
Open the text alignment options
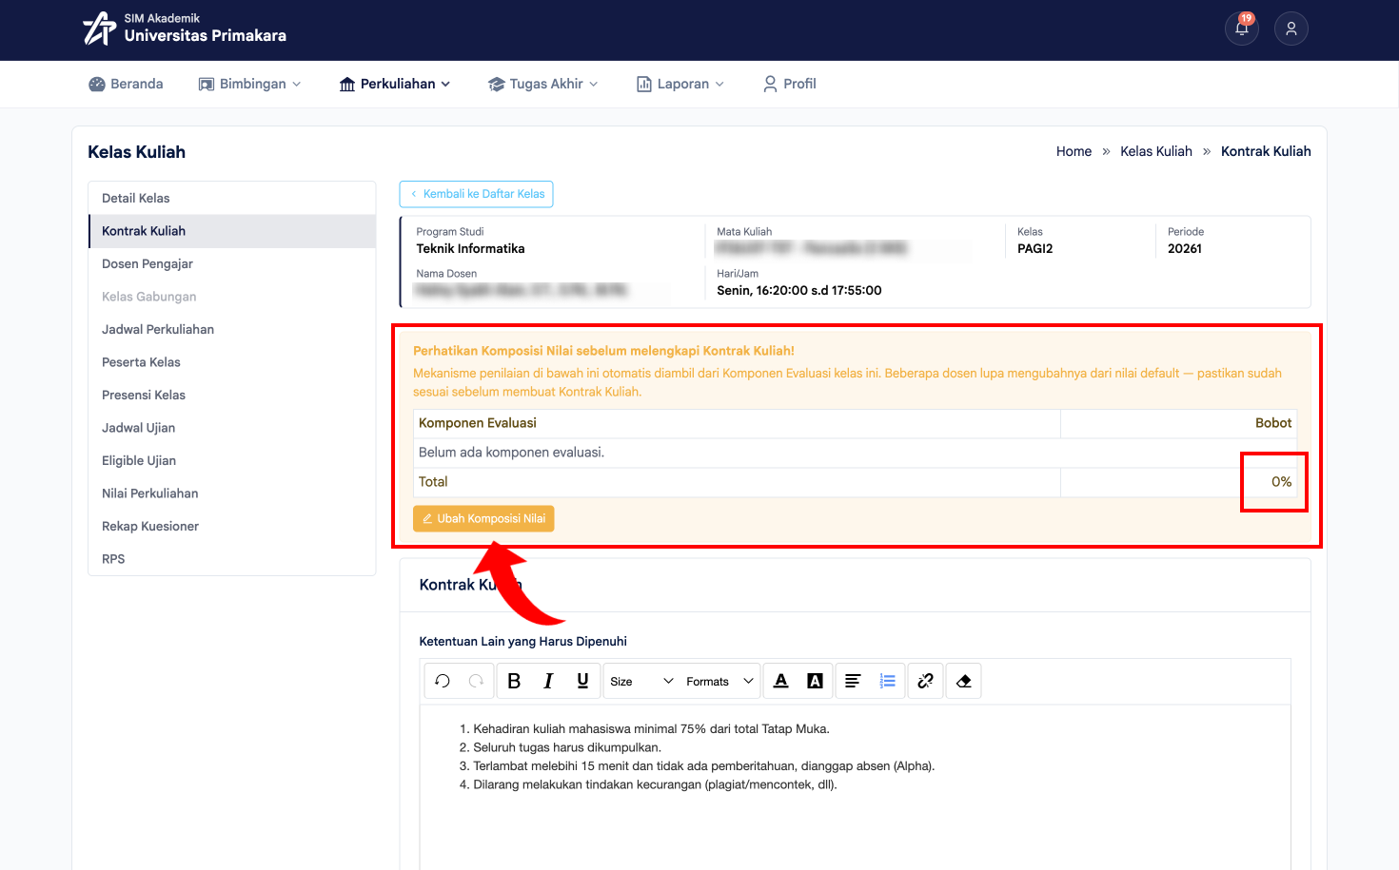(x=853, y=681)
